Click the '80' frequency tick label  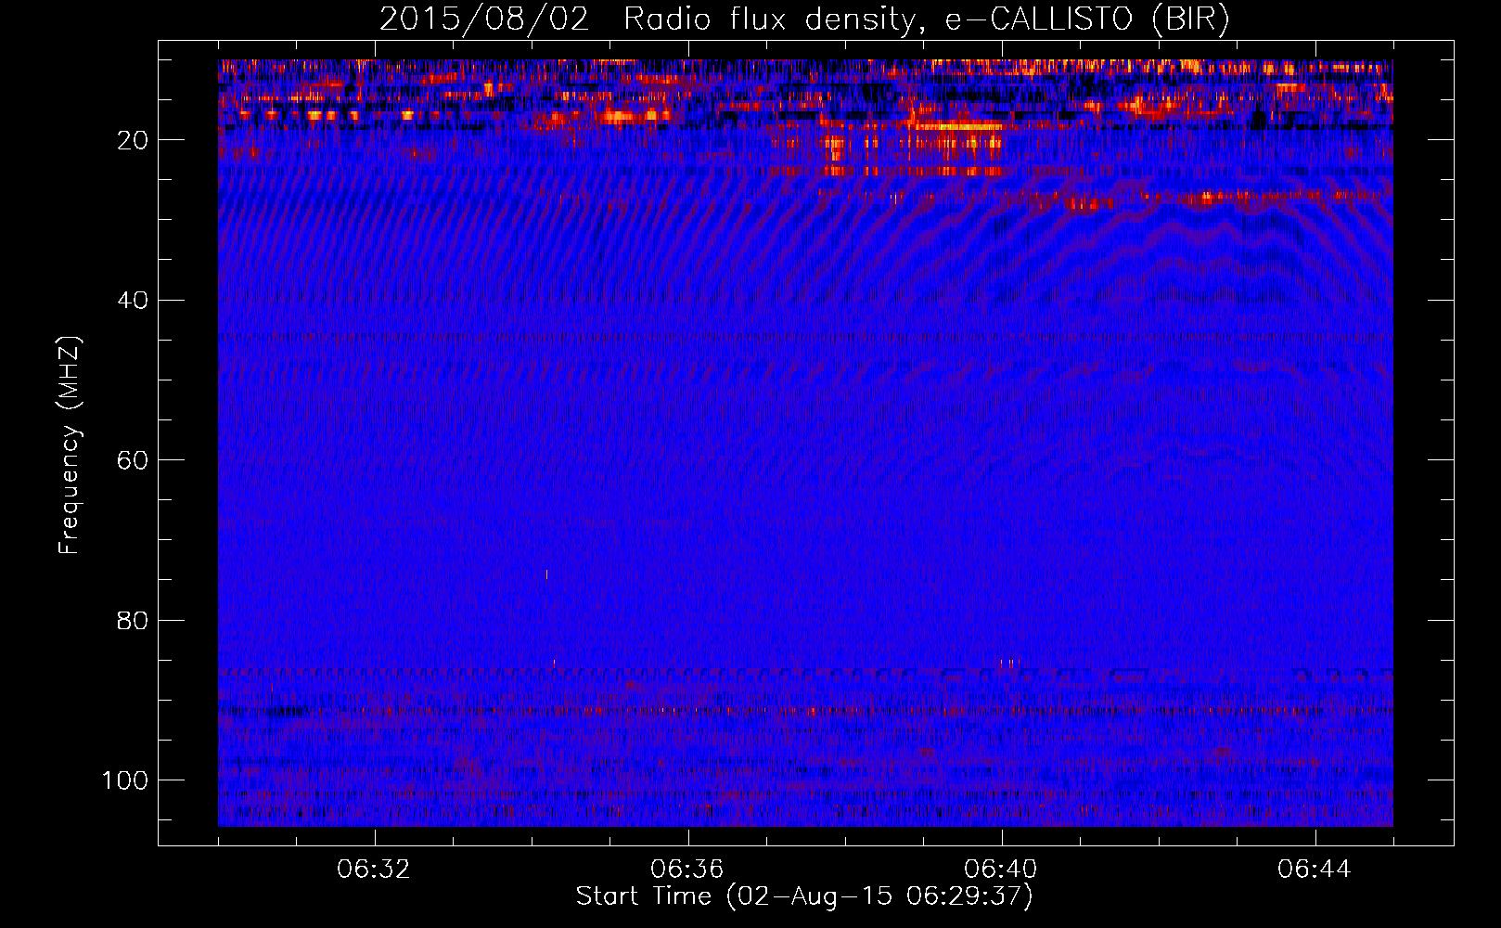(133, 621)
